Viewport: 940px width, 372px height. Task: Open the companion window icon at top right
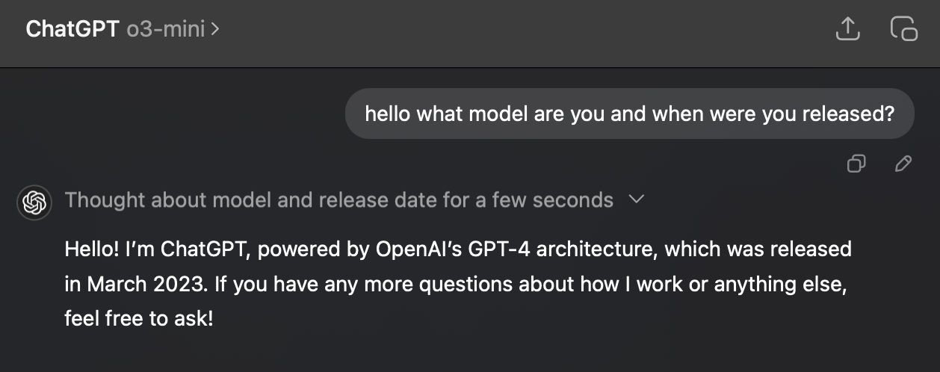(x=904, y=29)
